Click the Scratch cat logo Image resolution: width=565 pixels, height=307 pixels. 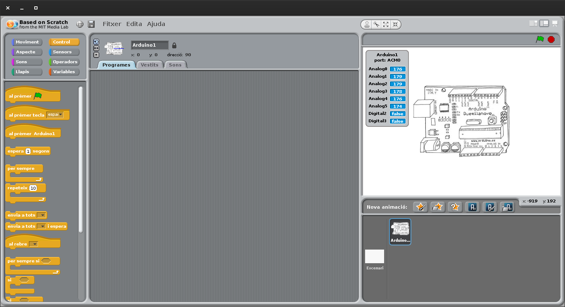(13, 24)
